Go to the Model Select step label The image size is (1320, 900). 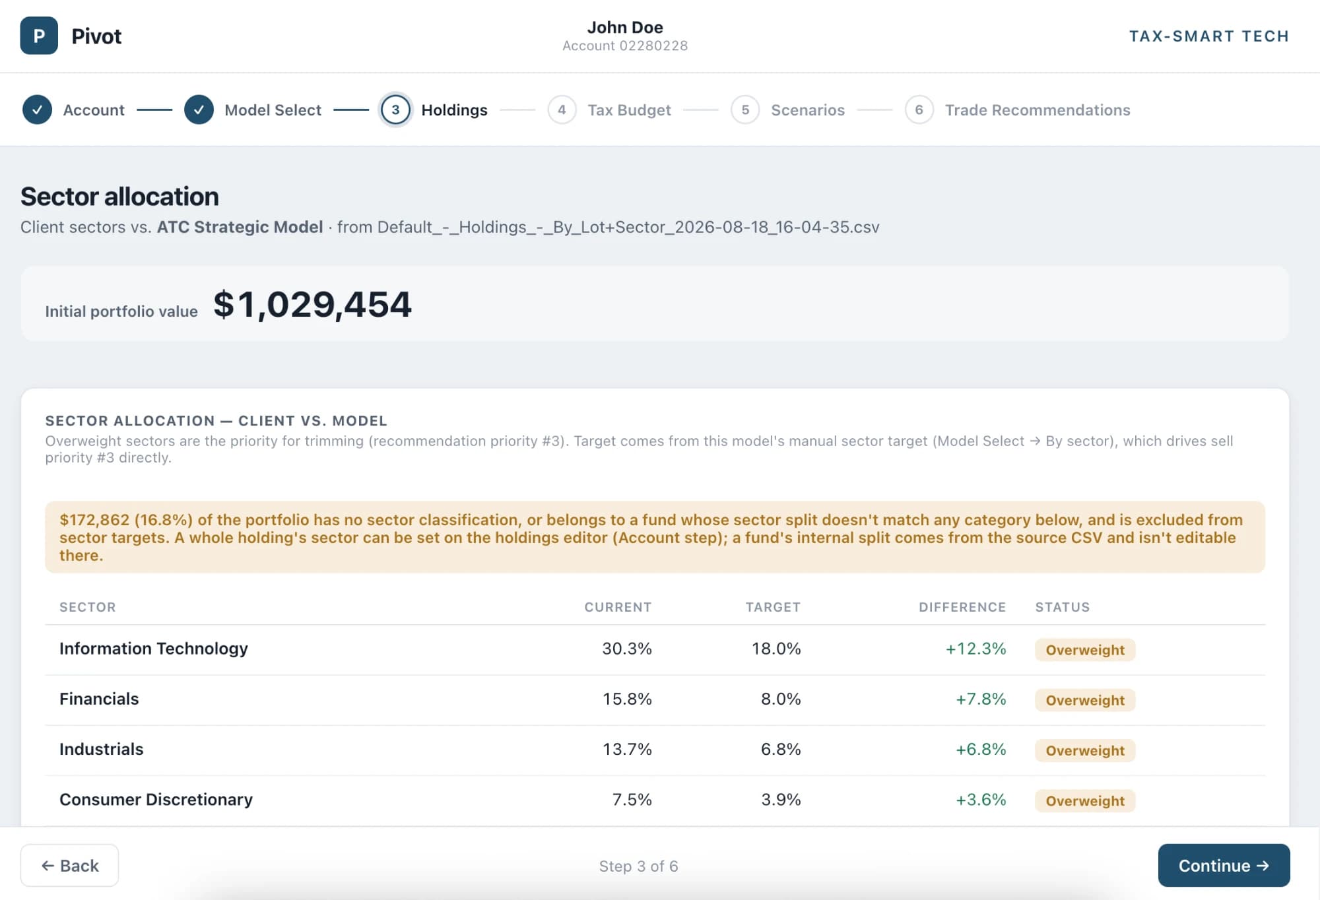273,110
